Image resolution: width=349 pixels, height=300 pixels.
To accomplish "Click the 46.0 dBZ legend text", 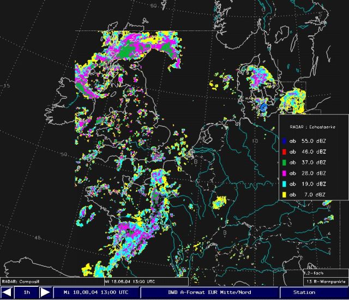I will tap(314, 151).
